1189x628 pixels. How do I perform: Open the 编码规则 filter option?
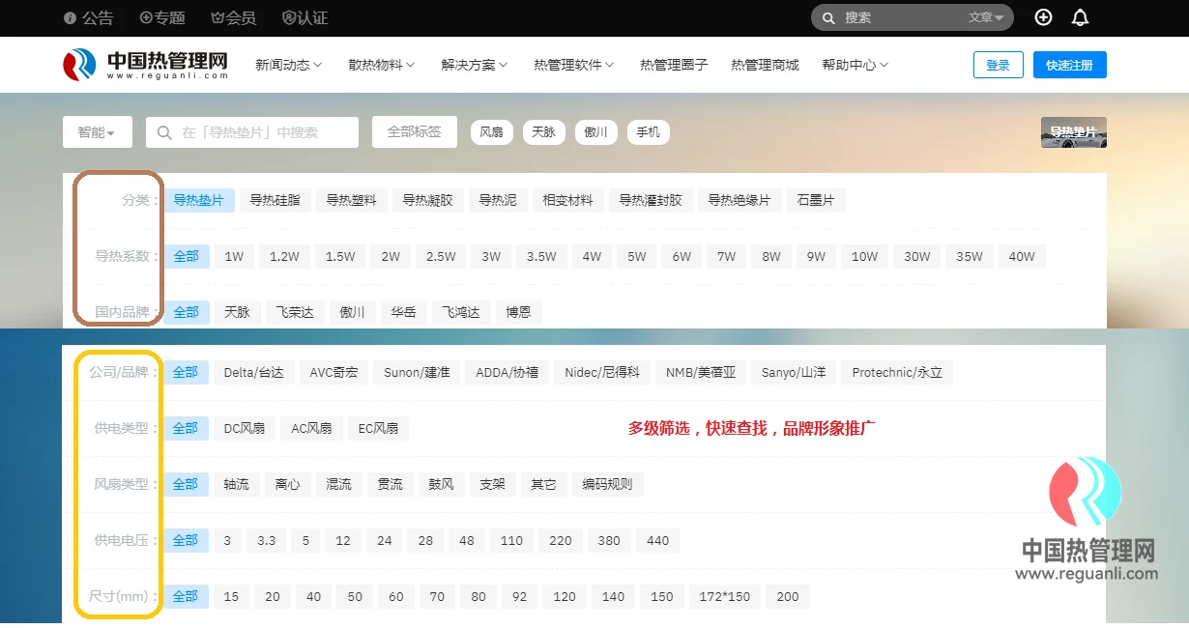point(607,484)
